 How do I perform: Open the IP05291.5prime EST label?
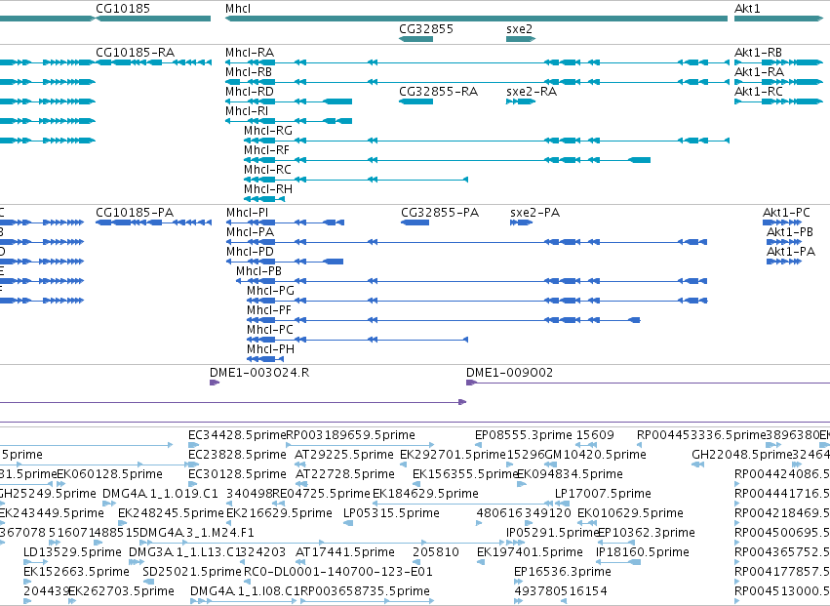pyautogui.click(x=553, y=533)
